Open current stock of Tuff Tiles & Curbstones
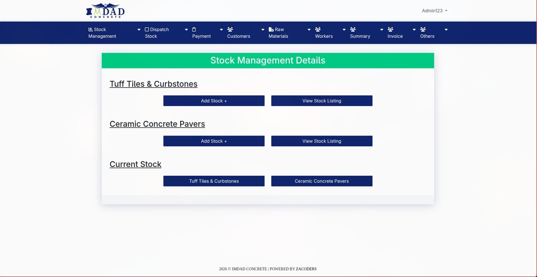537x277 pixels. click(x=214, y=181)
